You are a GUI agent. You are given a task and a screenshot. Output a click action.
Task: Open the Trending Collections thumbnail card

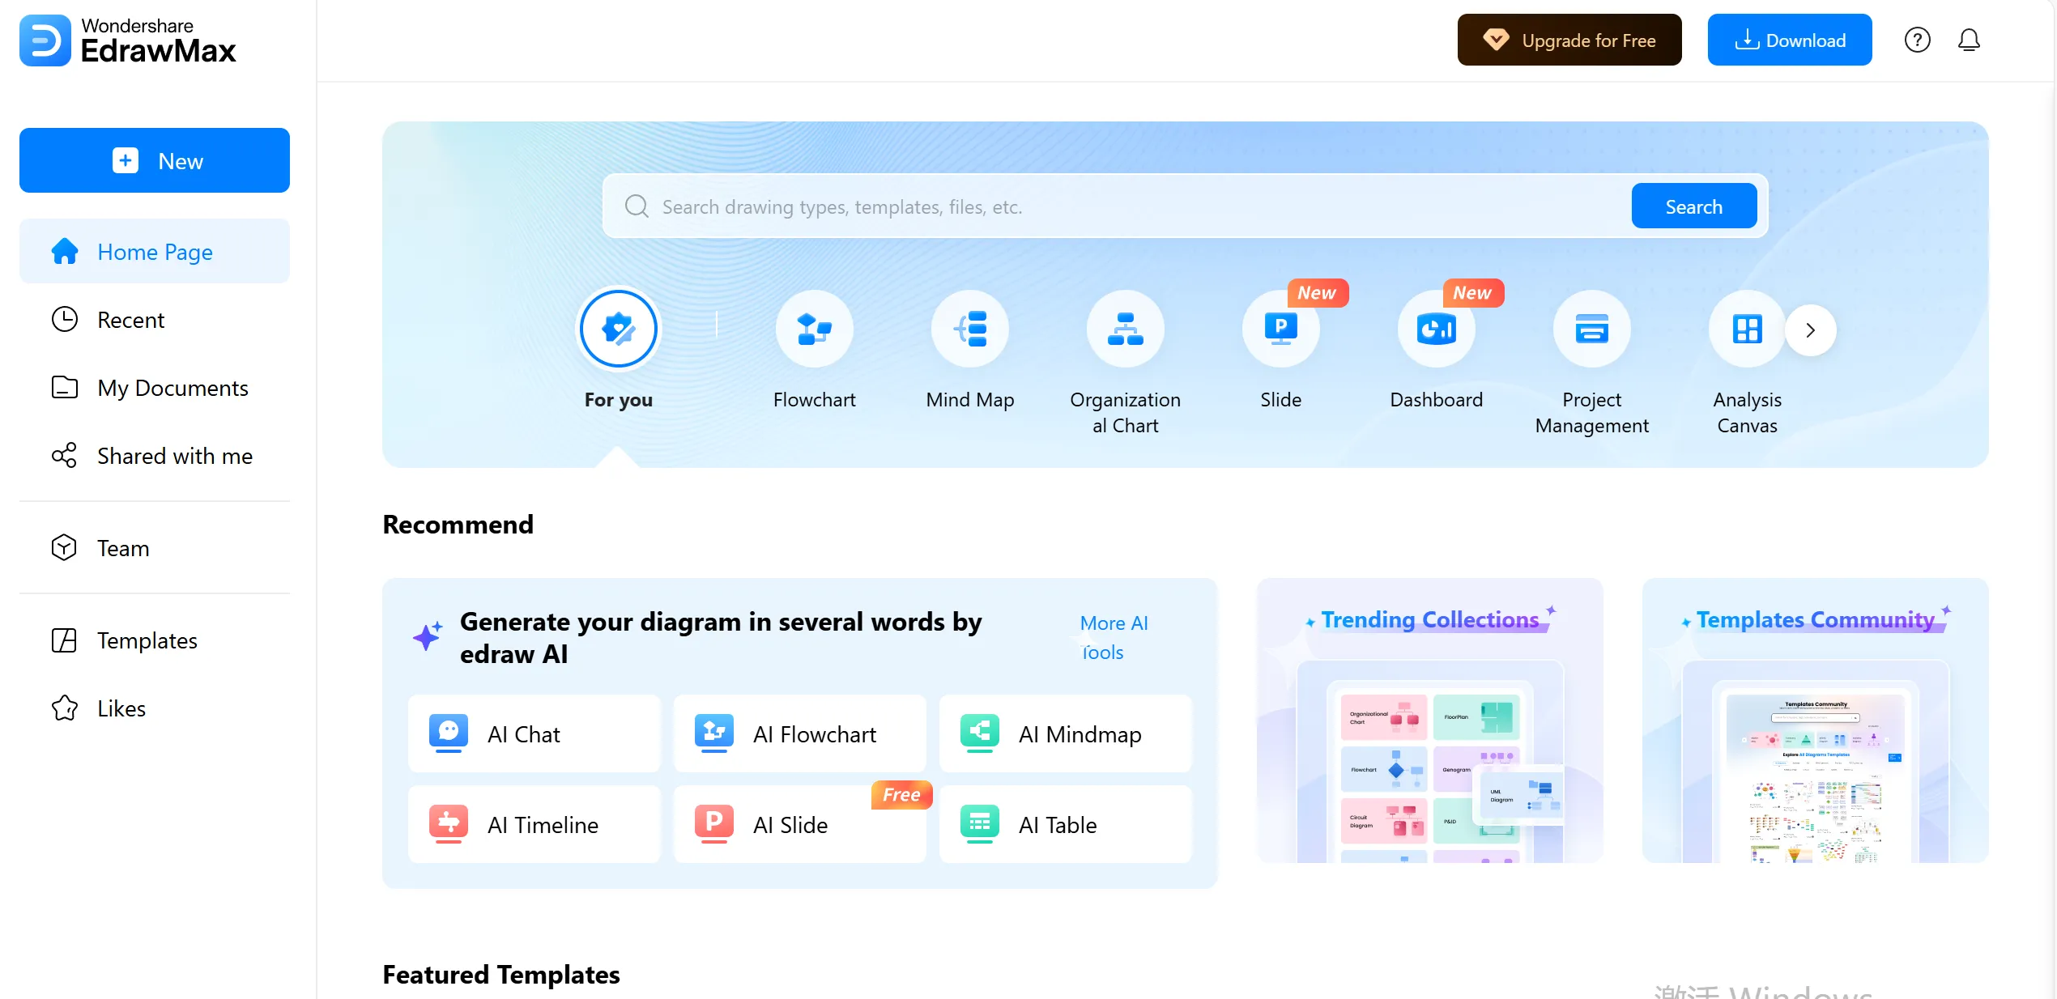1429,721
